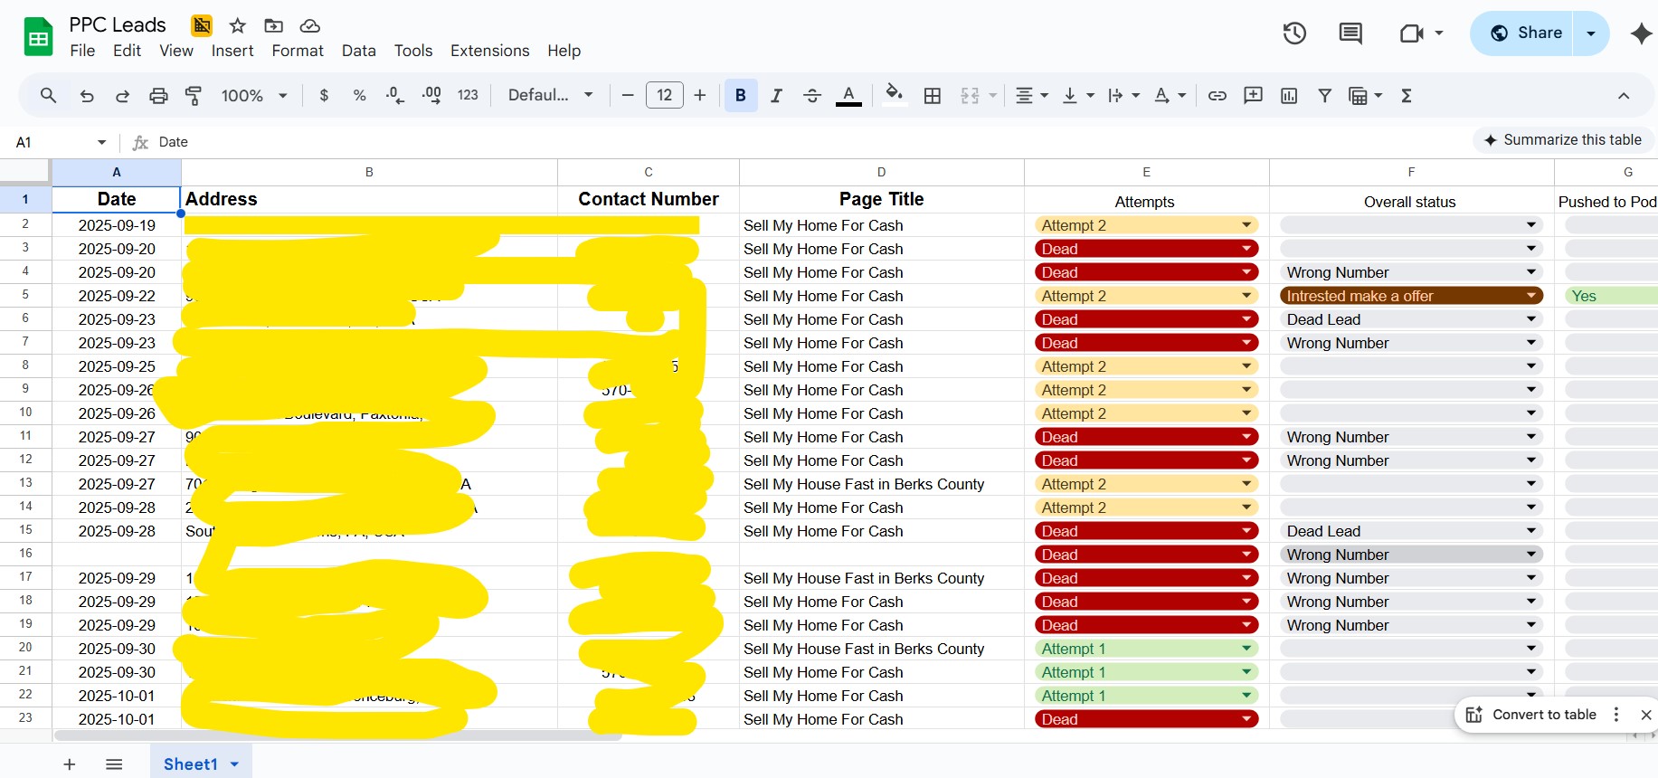Expand the font family dropdown
Viewport: 1658px width, 778px height.
tap(550, 96)
